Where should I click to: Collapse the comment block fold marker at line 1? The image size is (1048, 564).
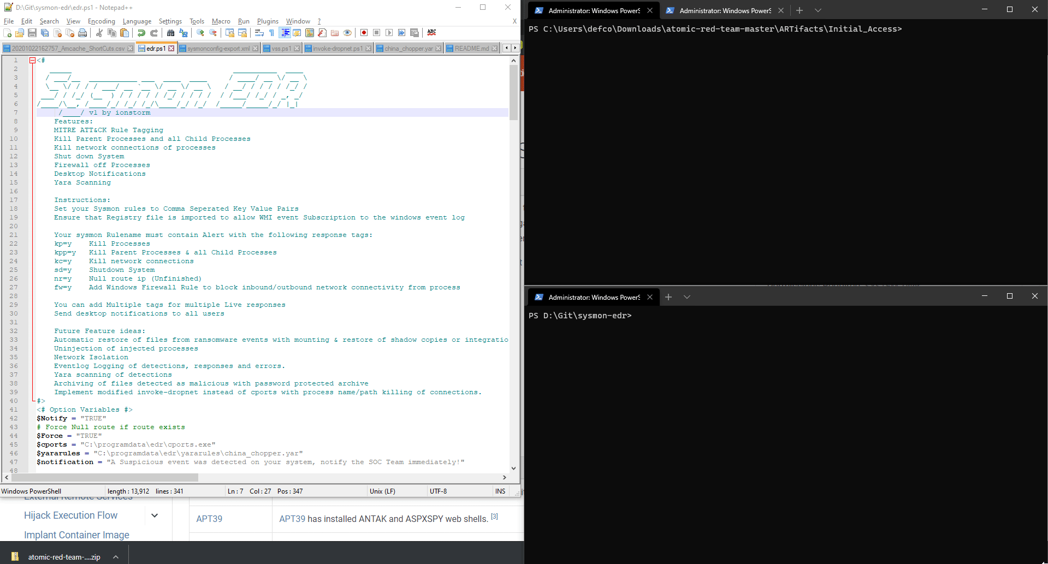pos(32,60)
